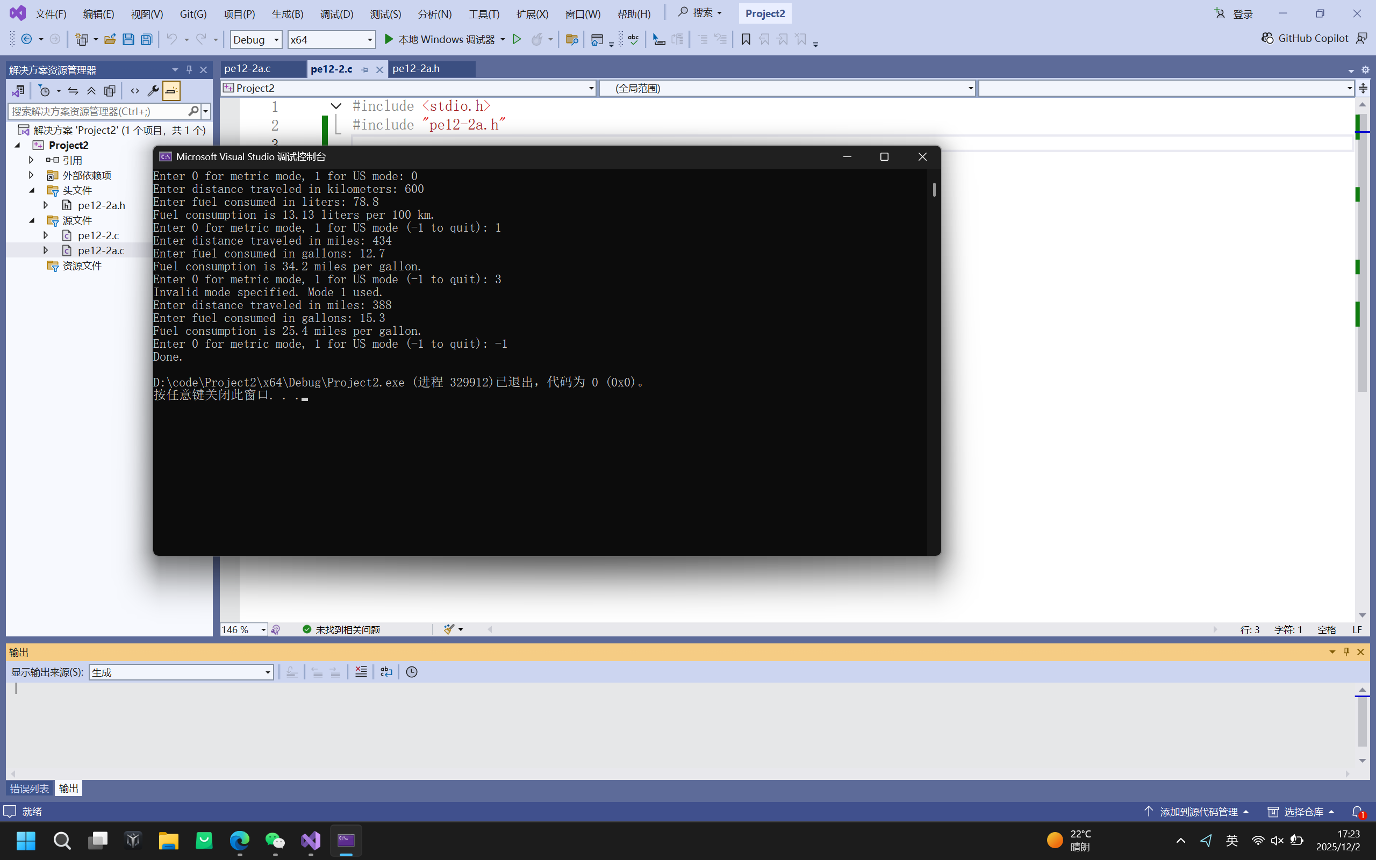Click Collapse All icon in Solution Explorer
Screen dimensions: 1376x860
tap(91, 91)
